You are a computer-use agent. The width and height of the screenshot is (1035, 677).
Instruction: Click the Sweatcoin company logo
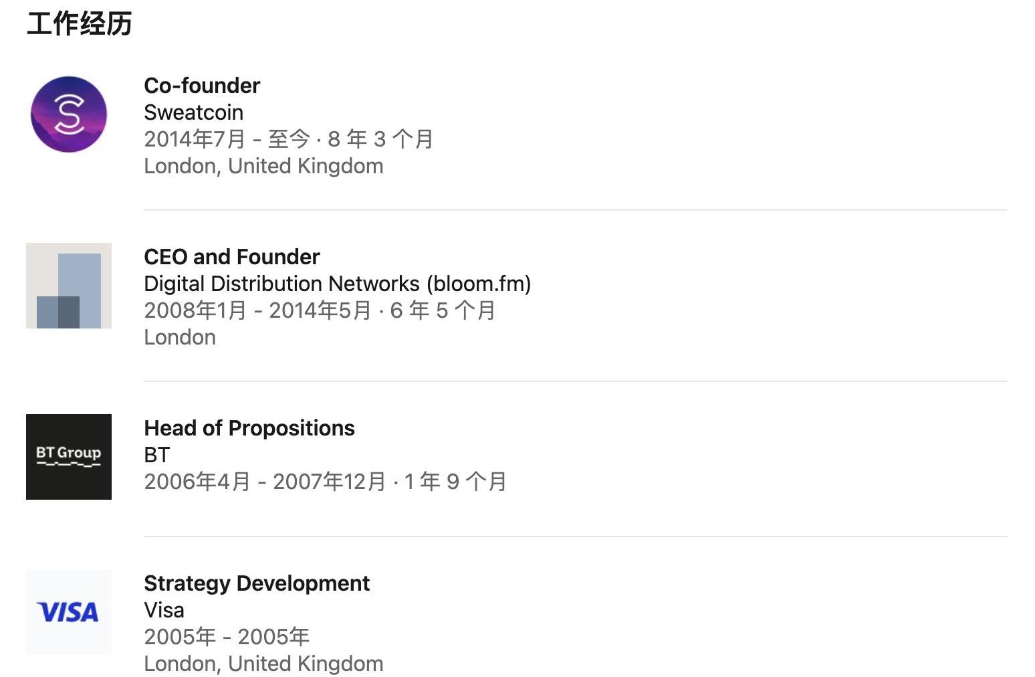pyautogui.click(x=69, y=114)
